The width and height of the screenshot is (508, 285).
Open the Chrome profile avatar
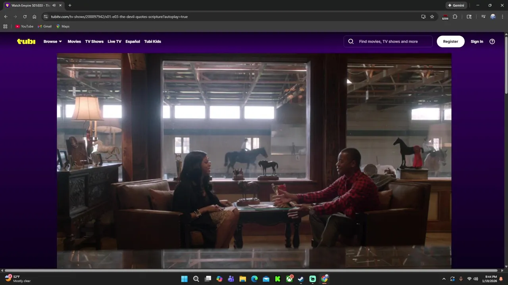[x=493, y=17]
